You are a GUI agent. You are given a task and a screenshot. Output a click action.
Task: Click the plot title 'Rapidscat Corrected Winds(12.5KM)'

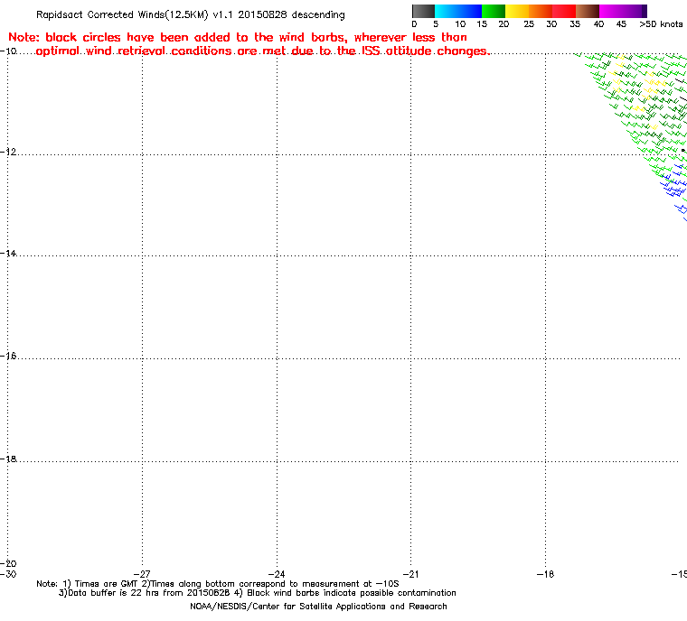point(122,14)
